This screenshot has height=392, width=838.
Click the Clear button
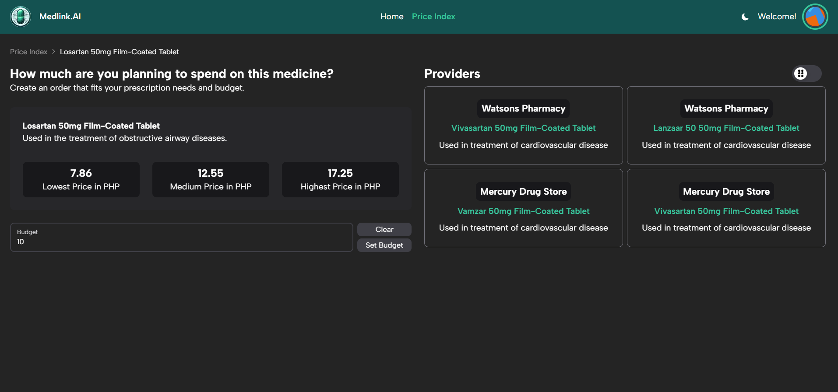click(x=384, y=229)
